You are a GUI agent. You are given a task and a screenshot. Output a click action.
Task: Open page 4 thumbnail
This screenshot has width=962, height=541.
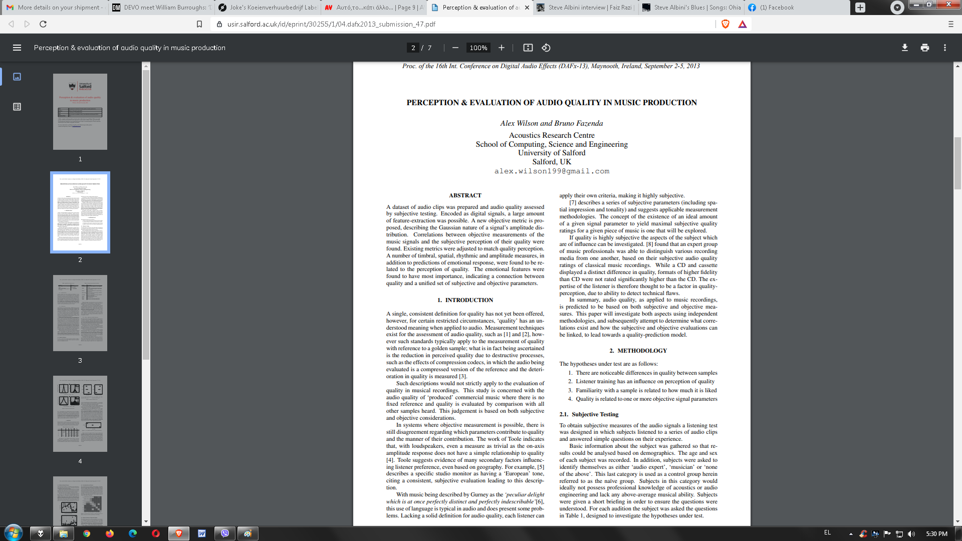coord(80,414)
